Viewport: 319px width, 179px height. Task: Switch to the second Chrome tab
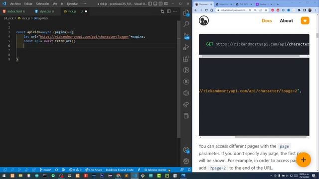(224, 4)
